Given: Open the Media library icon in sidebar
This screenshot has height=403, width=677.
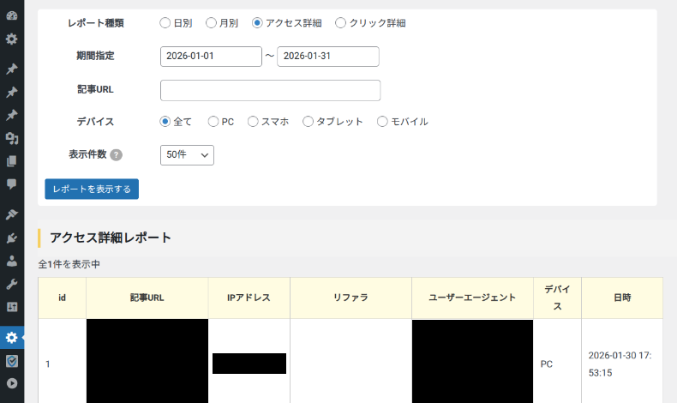Looking at the screenshot, I should 12,138.
